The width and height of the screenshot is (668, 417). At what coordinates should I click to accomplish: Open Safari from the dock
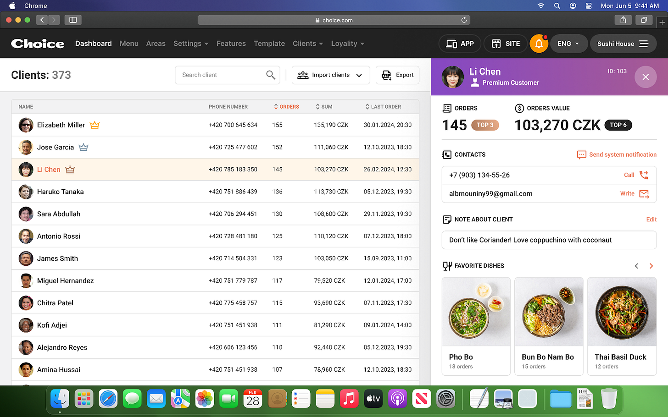108,399
